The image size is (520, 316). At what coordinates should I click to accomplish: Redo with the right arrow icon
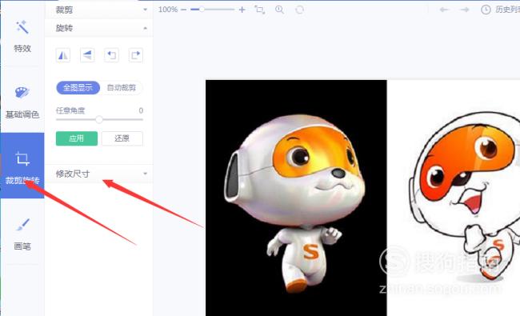(x=465, y=10)
